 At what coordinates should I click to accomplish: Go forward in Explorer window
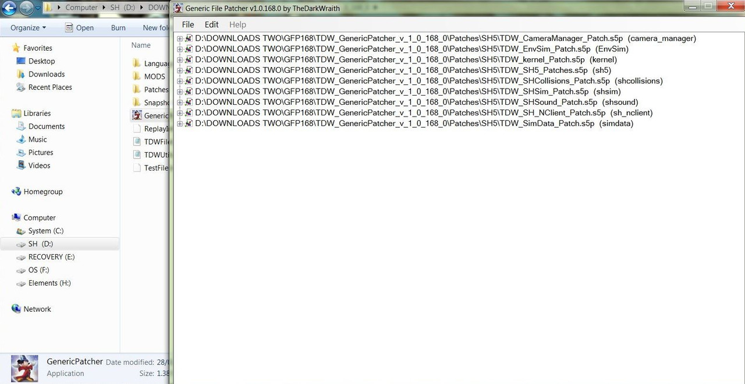(26, 8)
